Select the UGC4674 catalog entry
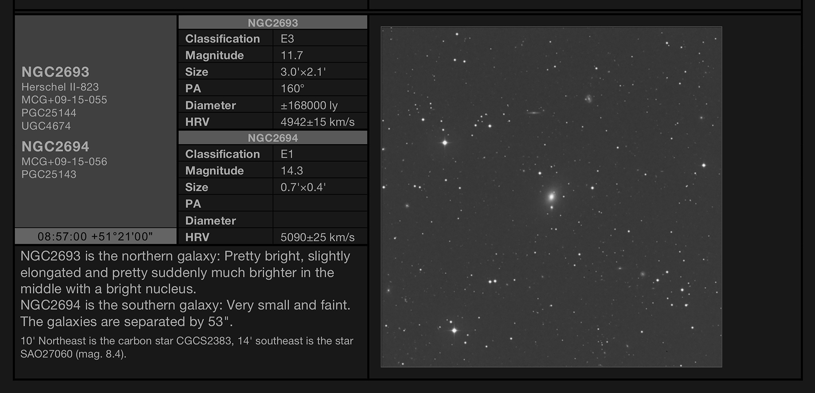 coord(46,126)
